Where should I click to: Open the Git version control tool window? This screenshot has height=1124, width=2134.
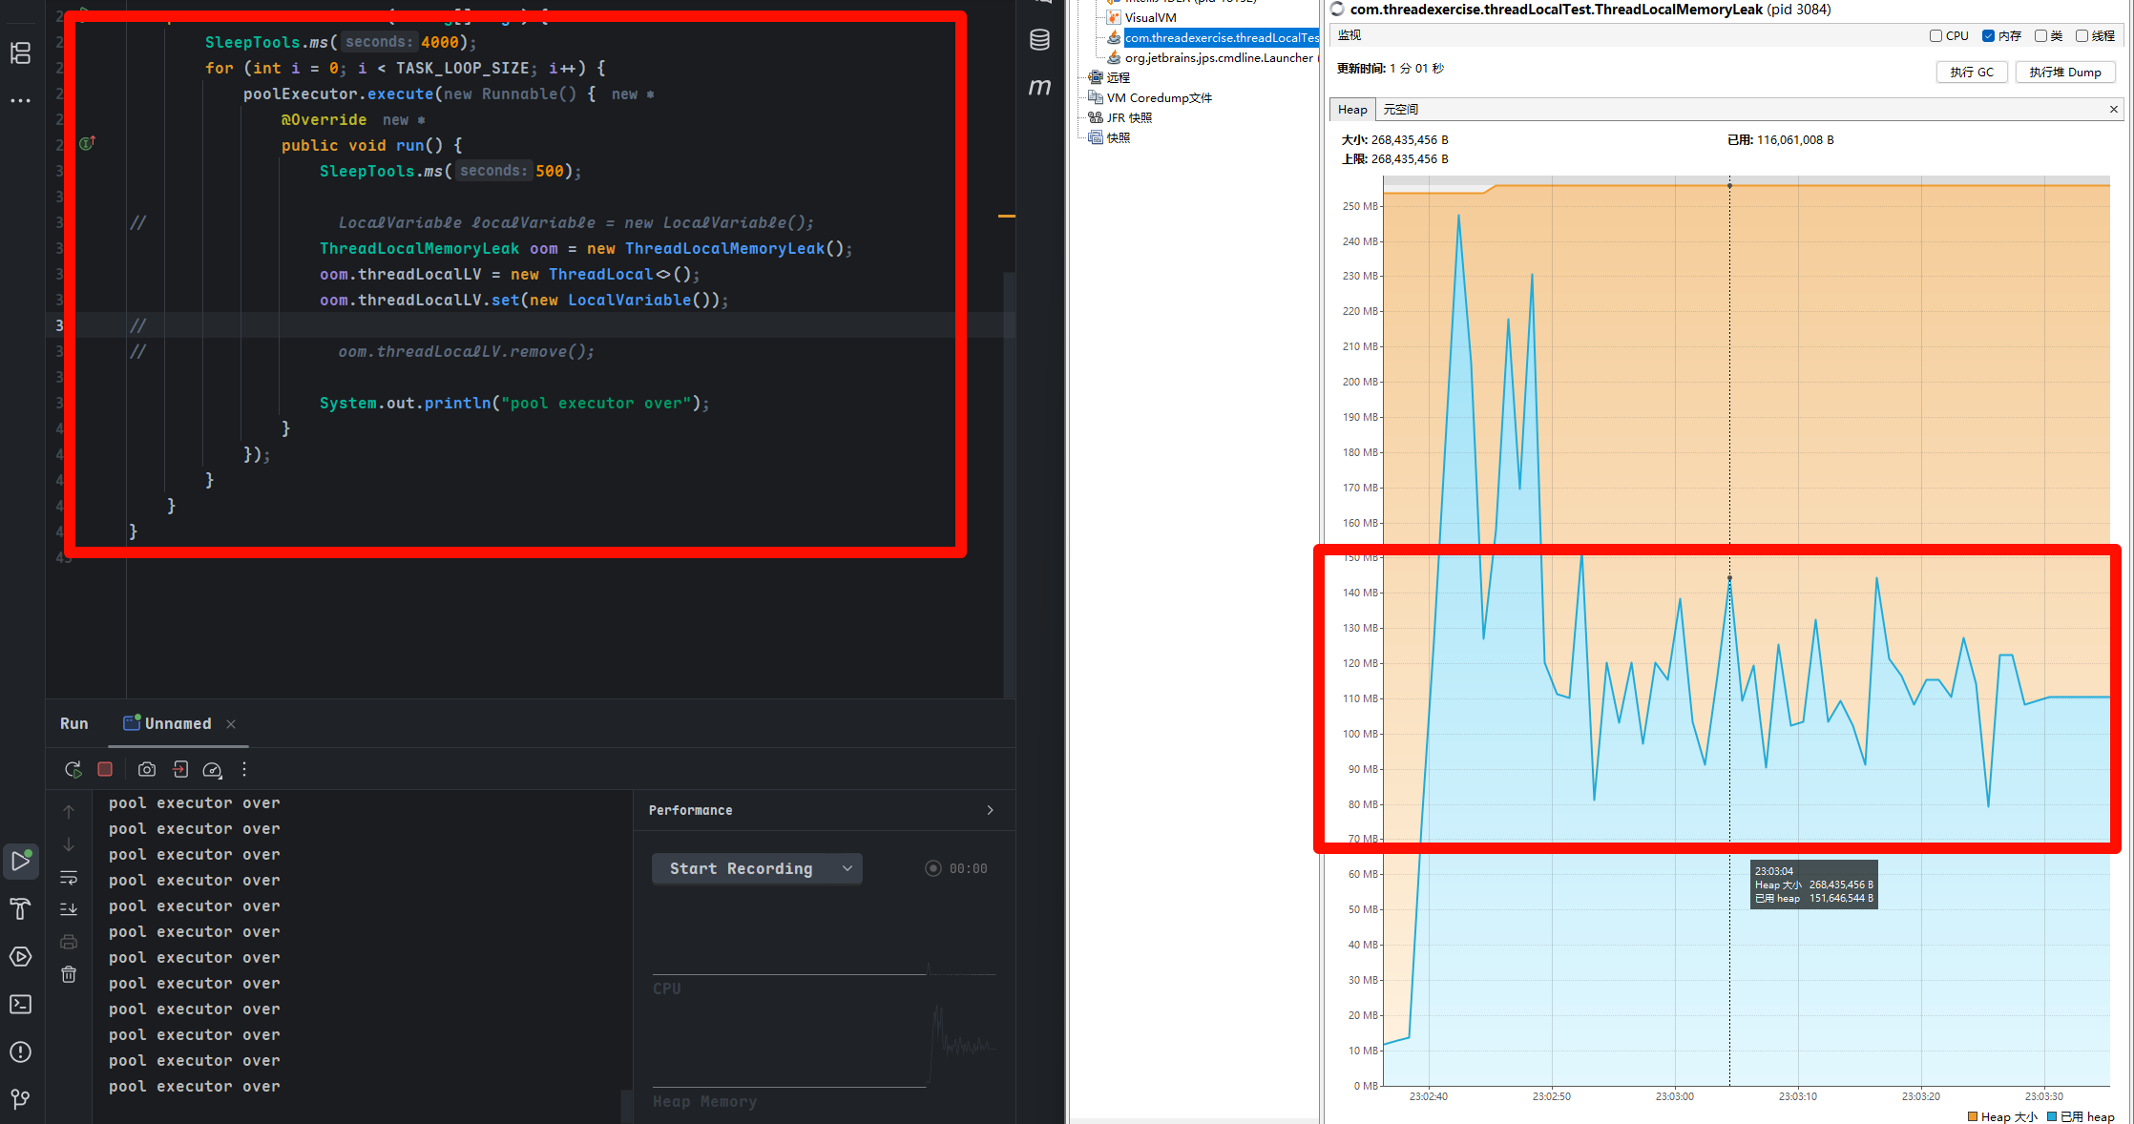point(20,1099)
